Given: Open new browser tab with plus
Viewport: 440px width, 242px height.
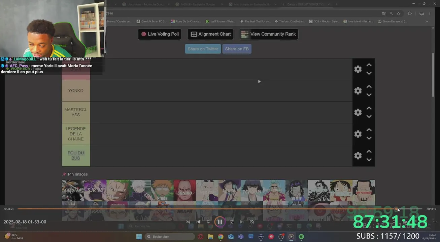Looking at the screenshot, I should tap(336, 4).
